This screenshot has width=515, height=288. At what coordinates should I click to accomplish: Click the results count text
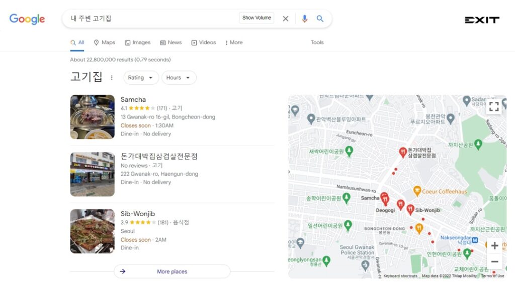pyautogui.click(x=120, y=60)
